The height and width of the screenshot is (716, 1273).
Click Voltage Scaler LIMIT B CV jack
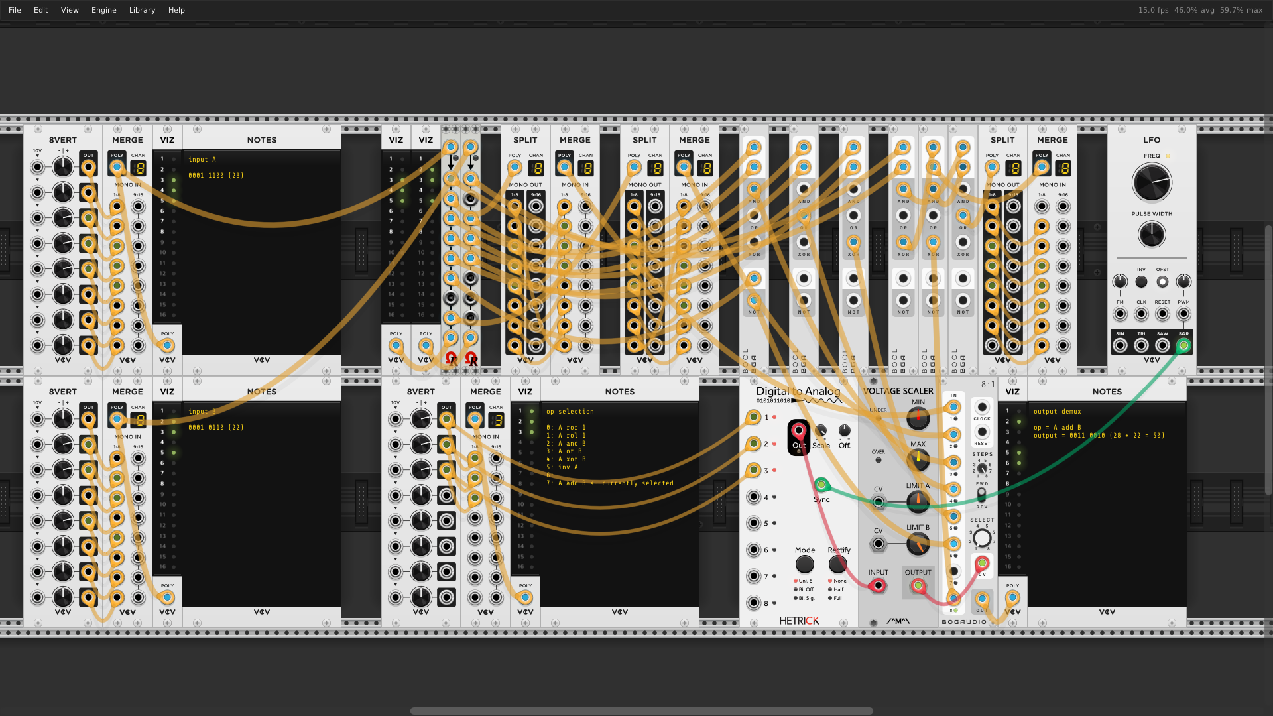pos(878,544)
